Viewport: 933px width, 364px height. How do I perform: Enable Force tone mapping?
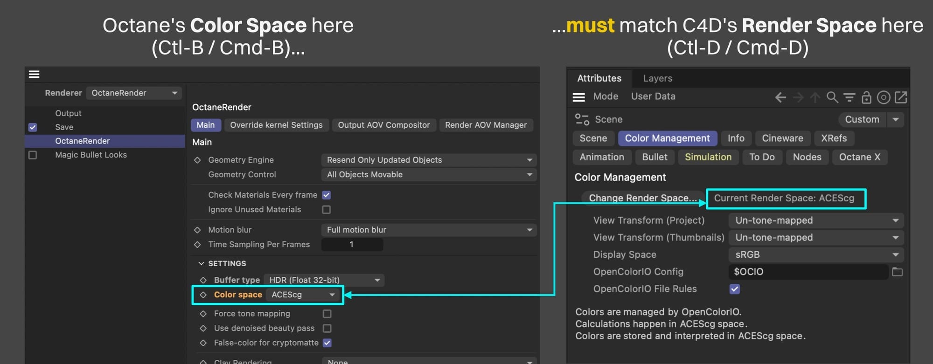[327, 314]
